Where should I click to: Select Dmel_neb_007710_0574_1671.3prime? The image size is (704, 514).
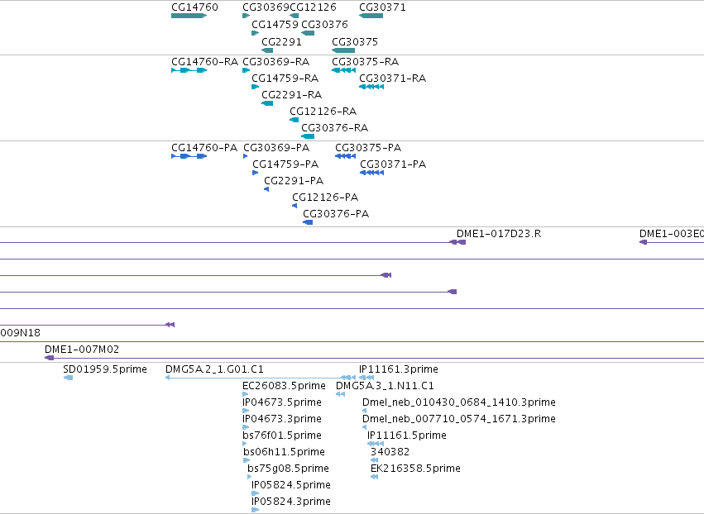click(459, 419)
